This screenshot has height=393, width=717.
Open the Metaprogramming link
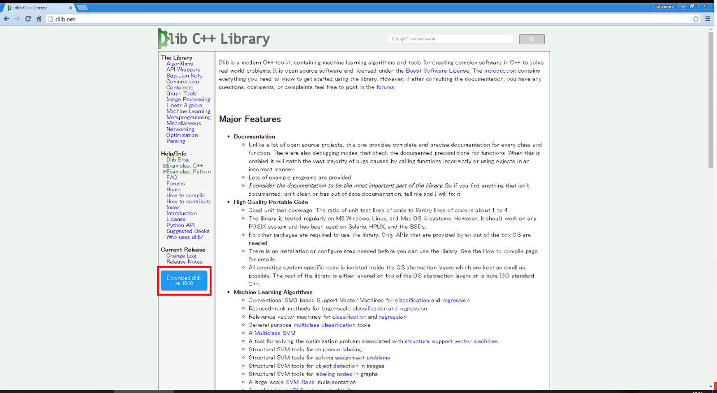point(188,117)
